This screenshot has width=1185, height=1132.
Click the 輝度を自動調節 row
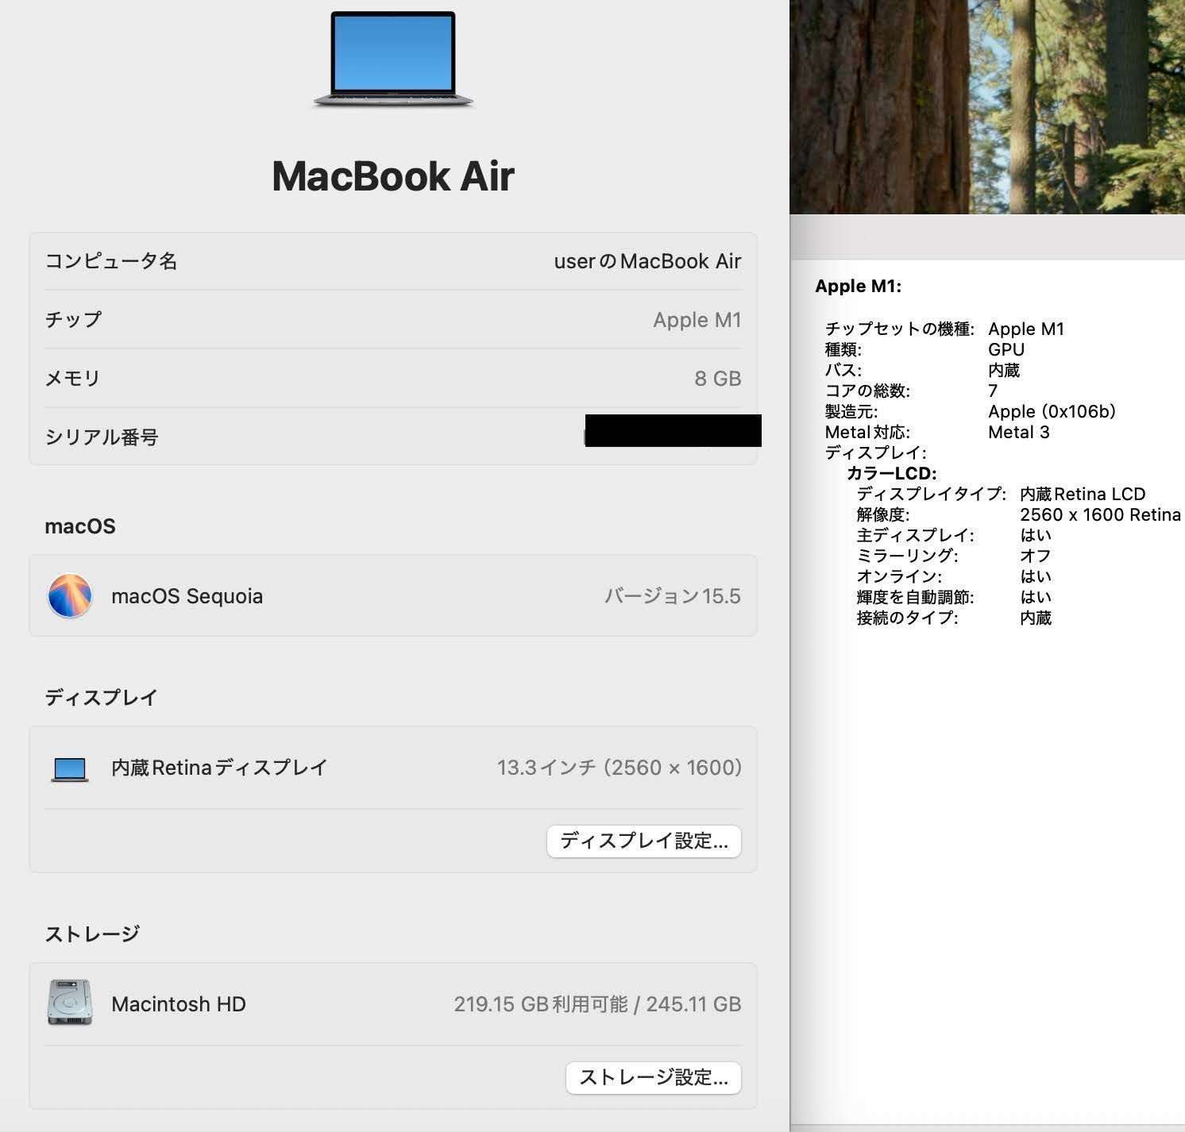tap(954, 597)
